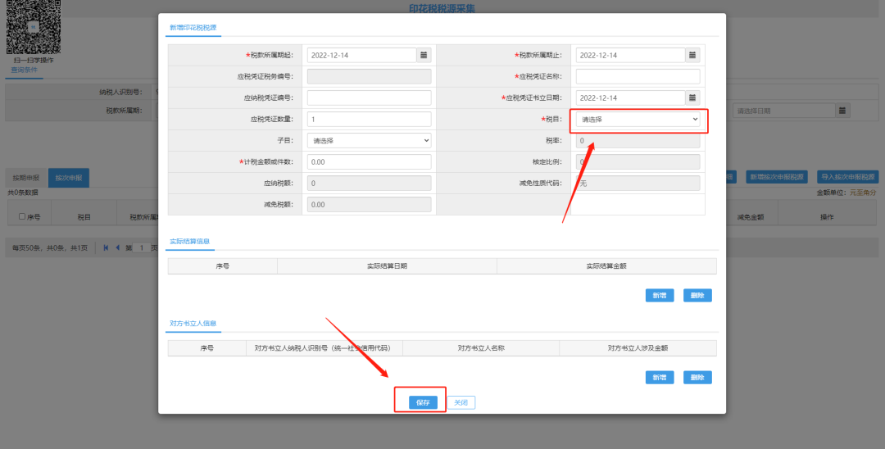Click the QR code image

(34, 27)
